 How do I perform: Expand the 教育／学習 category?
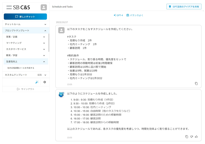pyautogui.click(x=26, y=55)
